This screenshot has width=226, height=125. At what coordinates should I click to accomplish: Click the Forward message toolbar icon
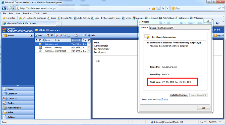coord(64,35)
